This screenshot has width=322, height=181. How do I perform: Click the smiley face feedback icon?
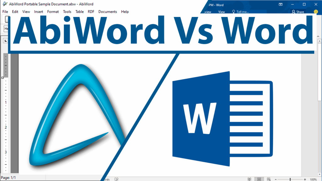point(316,12)
